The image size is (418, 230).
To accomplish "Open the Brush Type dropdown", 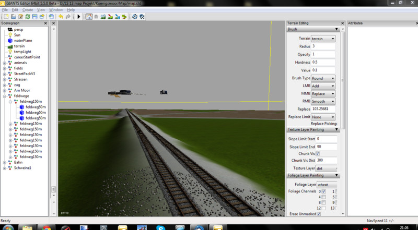I will coord(323,78).
